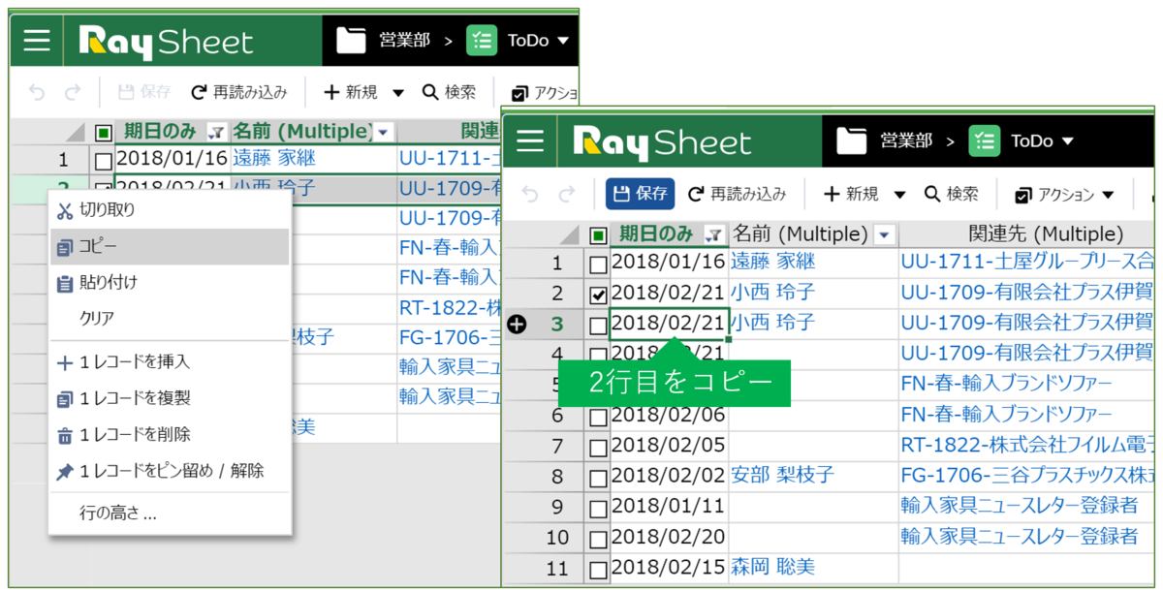Open the 新規 dropdown arrow in front window
Viewport: 1163px width, 591px height.
click(x=899, y=195)
